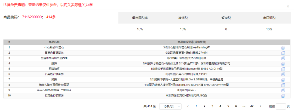Click the 共 414 条 total label

(x=150, y=106)
